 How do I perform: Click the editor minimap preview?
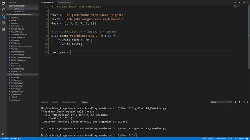coord(237,6)
